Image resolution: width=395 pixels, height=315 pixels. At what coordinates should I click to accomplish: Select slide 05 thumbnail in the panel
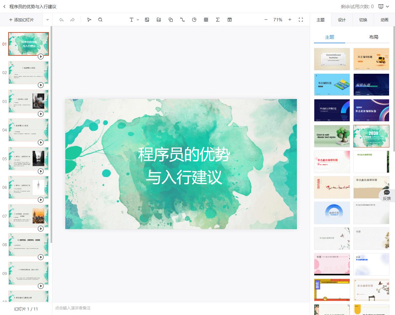coord(28,159)
